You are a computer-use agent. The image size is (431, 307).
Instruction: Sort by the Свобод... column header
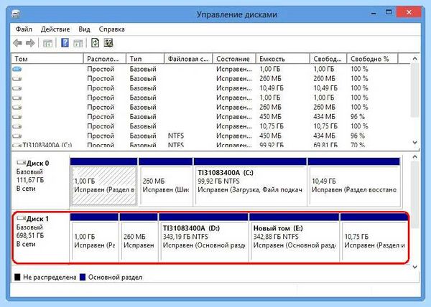[x=328, y=59]
